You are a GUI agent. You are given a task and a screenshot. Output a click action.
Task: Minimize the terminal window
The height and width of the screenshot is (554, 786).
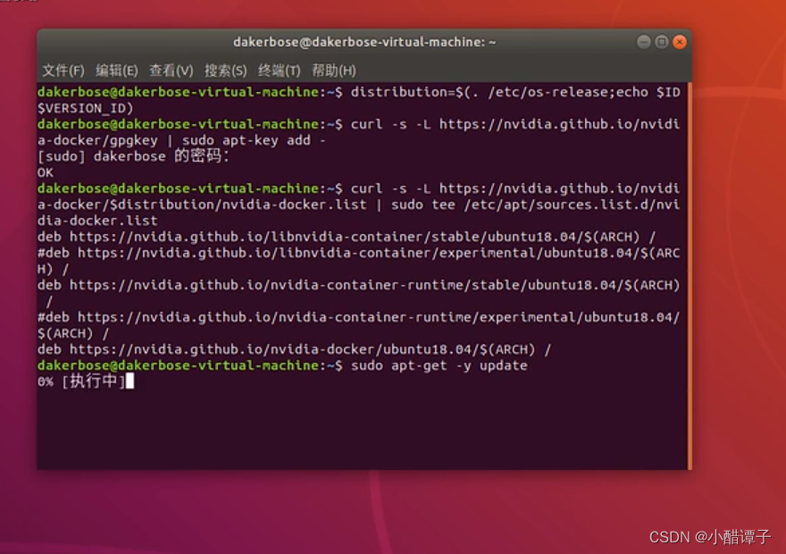[644, 42]
